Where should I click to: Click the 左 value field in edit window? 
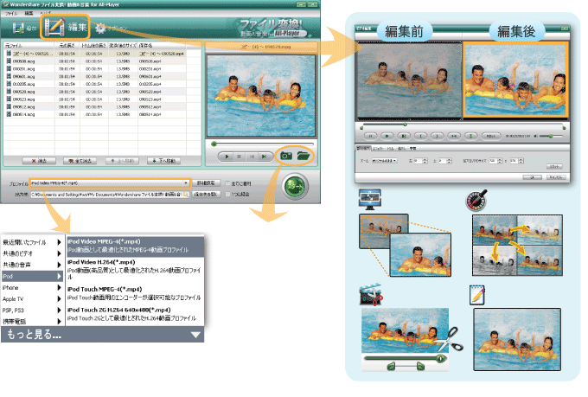coord(420,161)
